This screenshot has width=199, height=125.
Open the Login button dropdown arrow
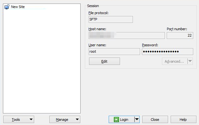point(137,119)
